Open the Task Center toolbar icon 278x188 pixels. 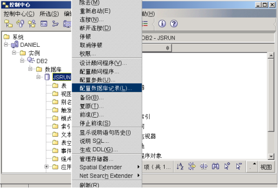point(56,24)
